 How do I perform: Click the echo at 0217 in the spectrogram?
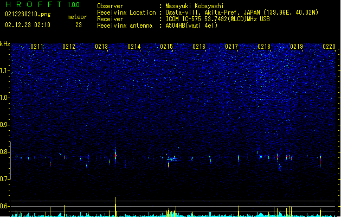click(x=239, y=158)
